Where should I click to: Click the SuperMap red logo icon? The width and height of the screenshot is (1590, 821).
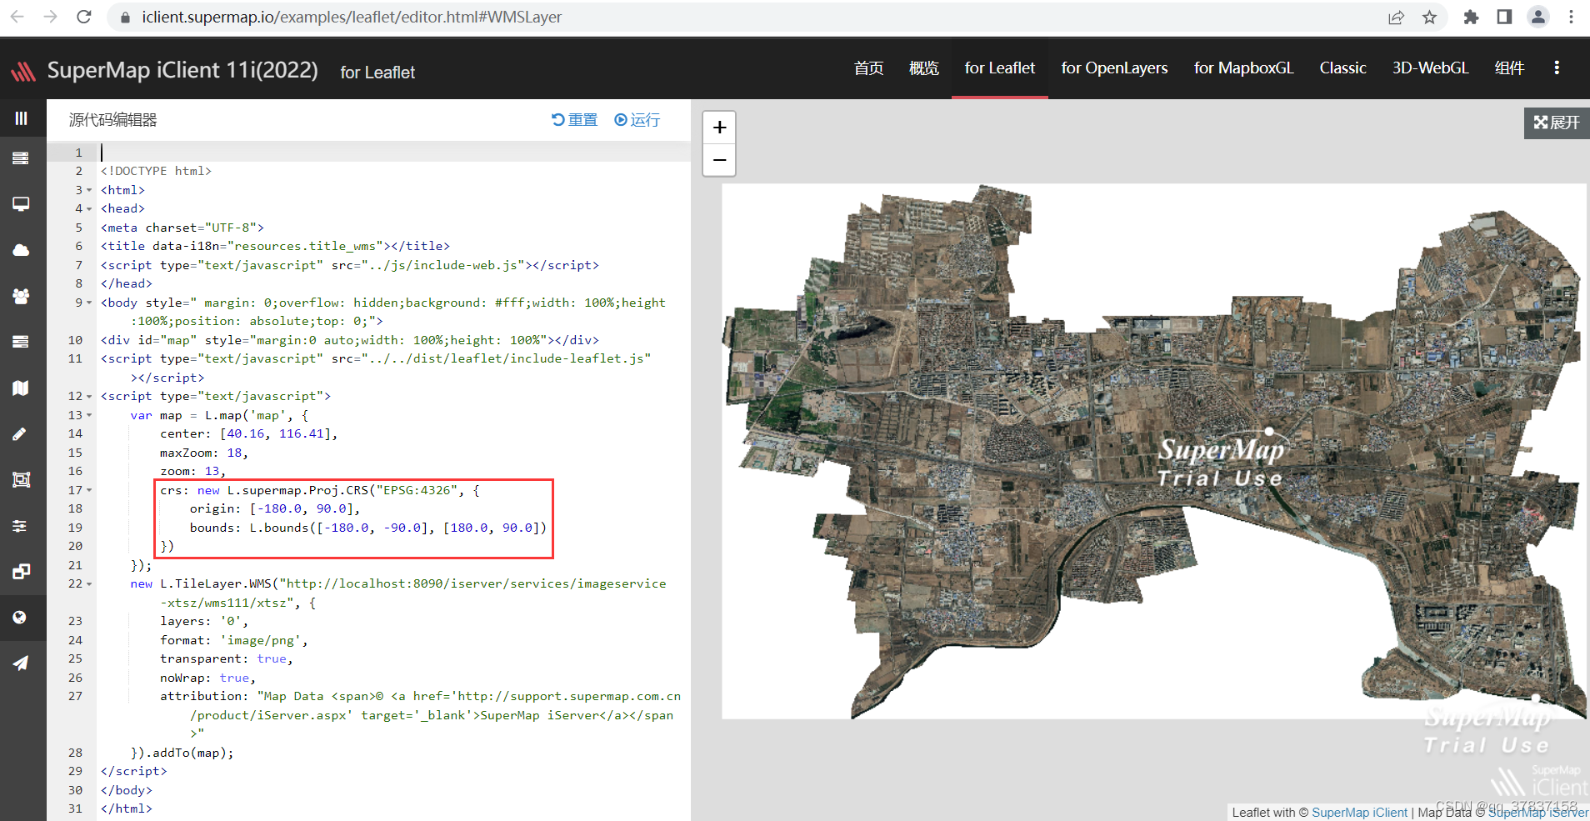[x=23, y=72]
